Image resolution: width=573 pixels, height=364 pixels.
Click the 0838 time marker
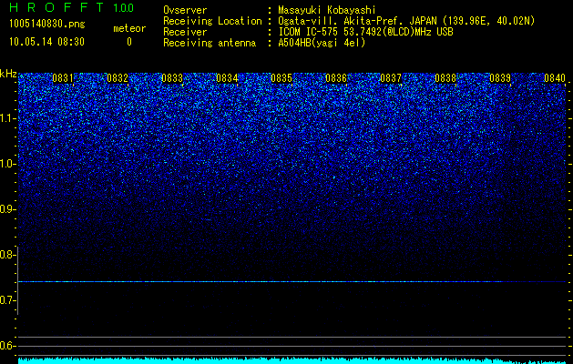coord(445,78)
